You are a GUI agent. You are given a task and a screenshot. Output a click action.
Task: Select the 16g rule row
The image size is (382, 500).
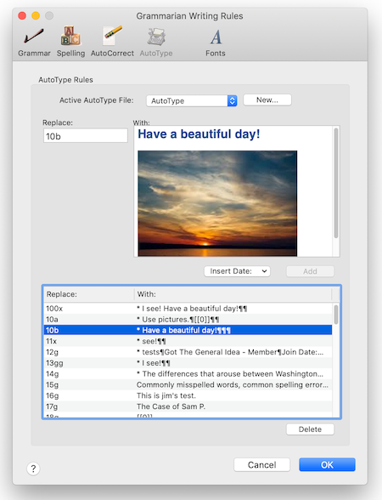tap(188, 395)
